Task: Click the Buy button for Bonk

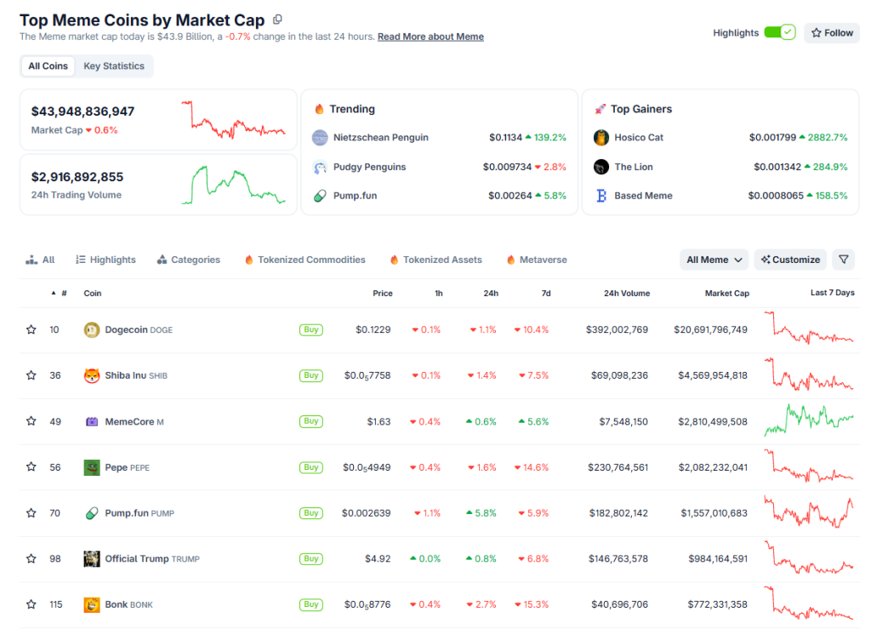Action: [311, 604]
